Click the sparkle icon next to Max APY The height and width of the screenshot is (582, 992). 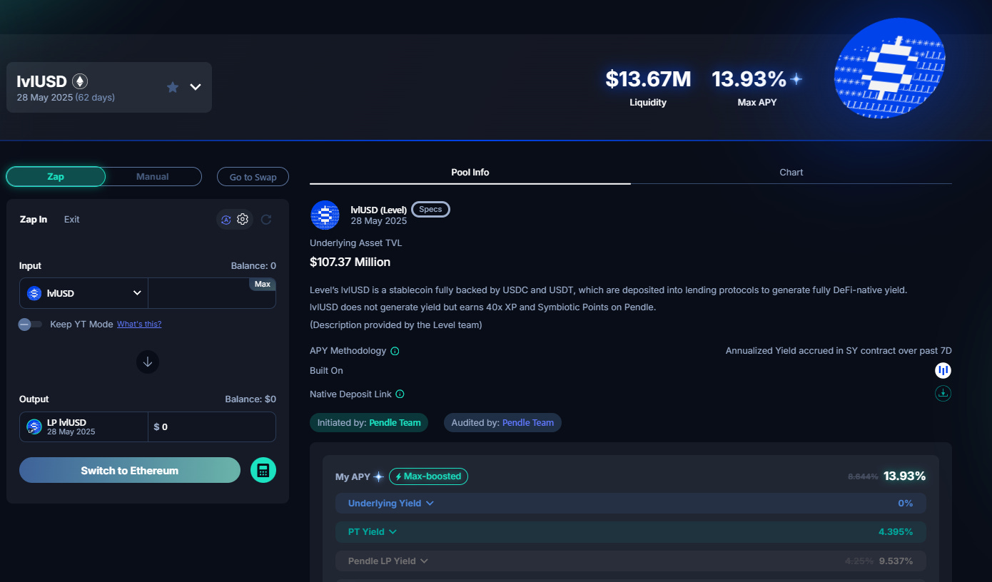coord(796,78)
